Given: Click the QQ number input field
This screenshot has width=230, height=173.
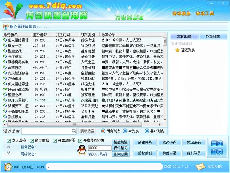Looking at the screenshot, I should (99, 148).
